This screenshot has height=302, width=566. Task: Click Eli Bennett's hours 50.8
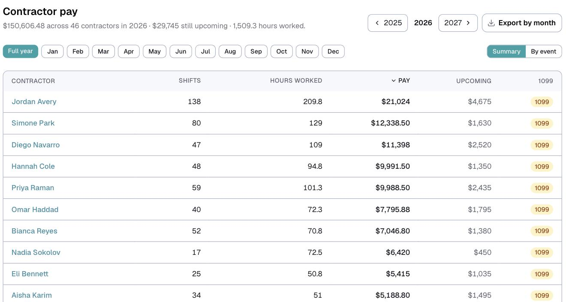(x=314, y=274)
